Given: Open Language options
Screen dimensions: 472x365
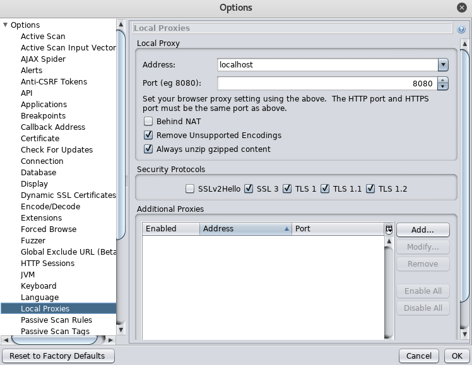Looking at the screenshot, I should click(x=40, y=298).
